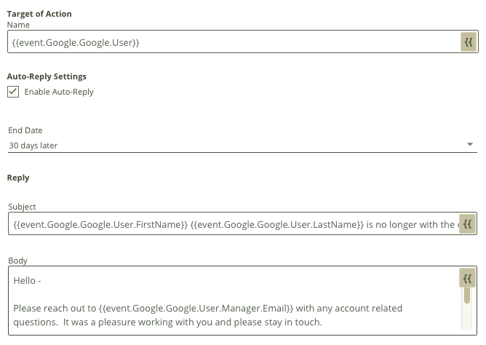Click the Body scrollbar track below thumb

coord(467,317)
